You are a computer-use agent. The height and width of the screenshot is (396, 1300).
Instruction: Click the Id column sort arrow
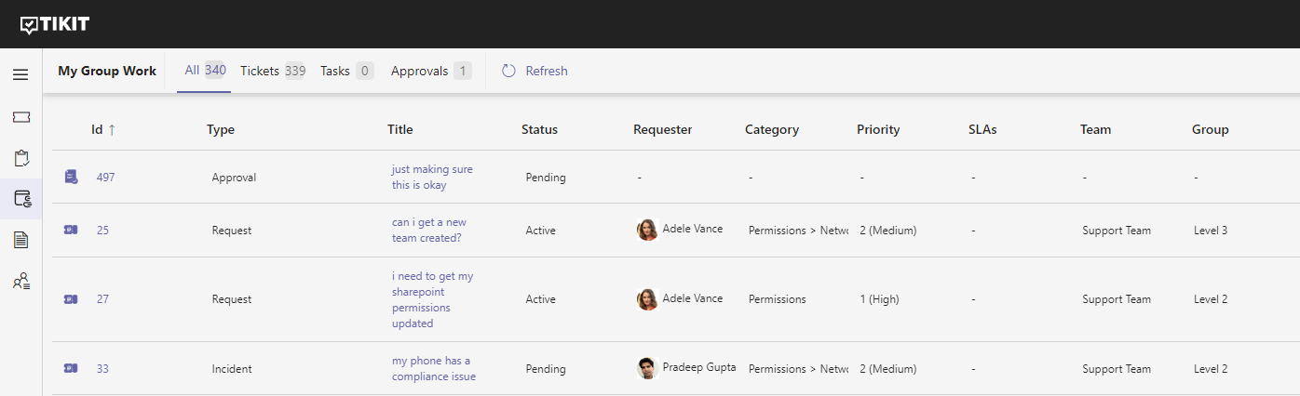point(112,130)
